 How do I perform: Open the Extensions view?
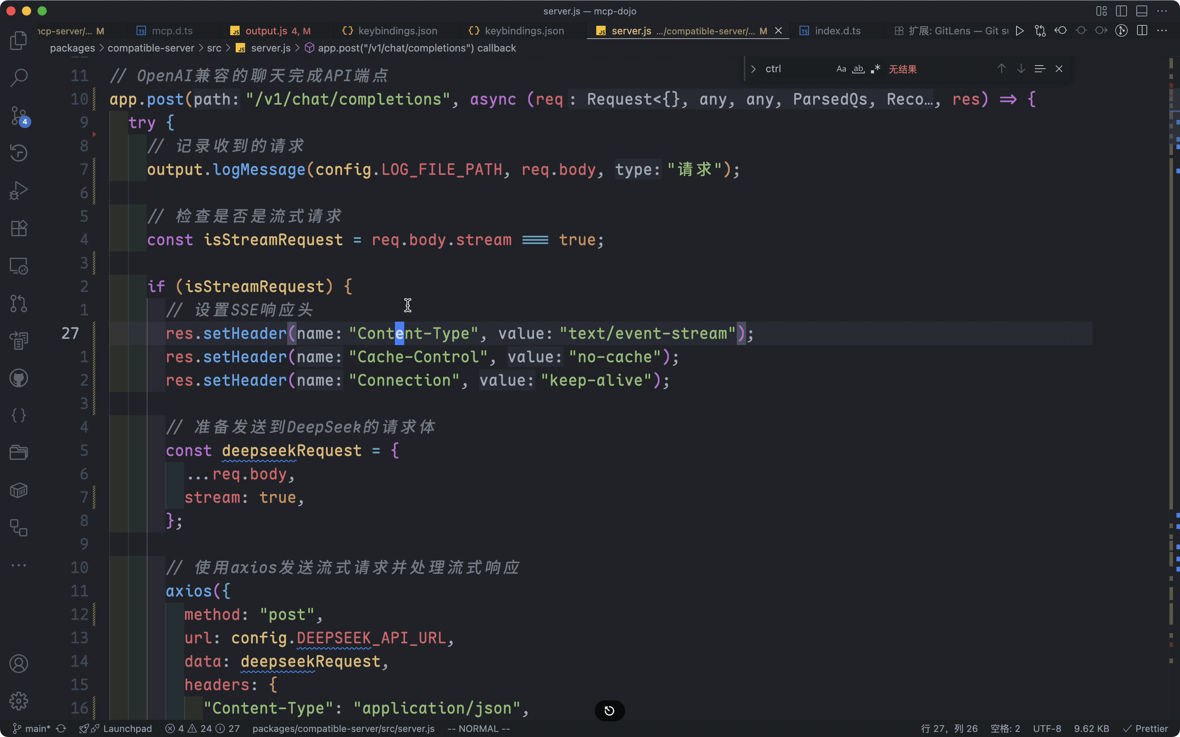coord(18,228)
